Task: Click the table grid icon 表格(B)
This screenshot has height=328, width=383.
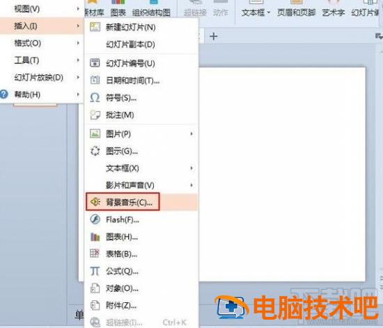Action: click(95, 254)
